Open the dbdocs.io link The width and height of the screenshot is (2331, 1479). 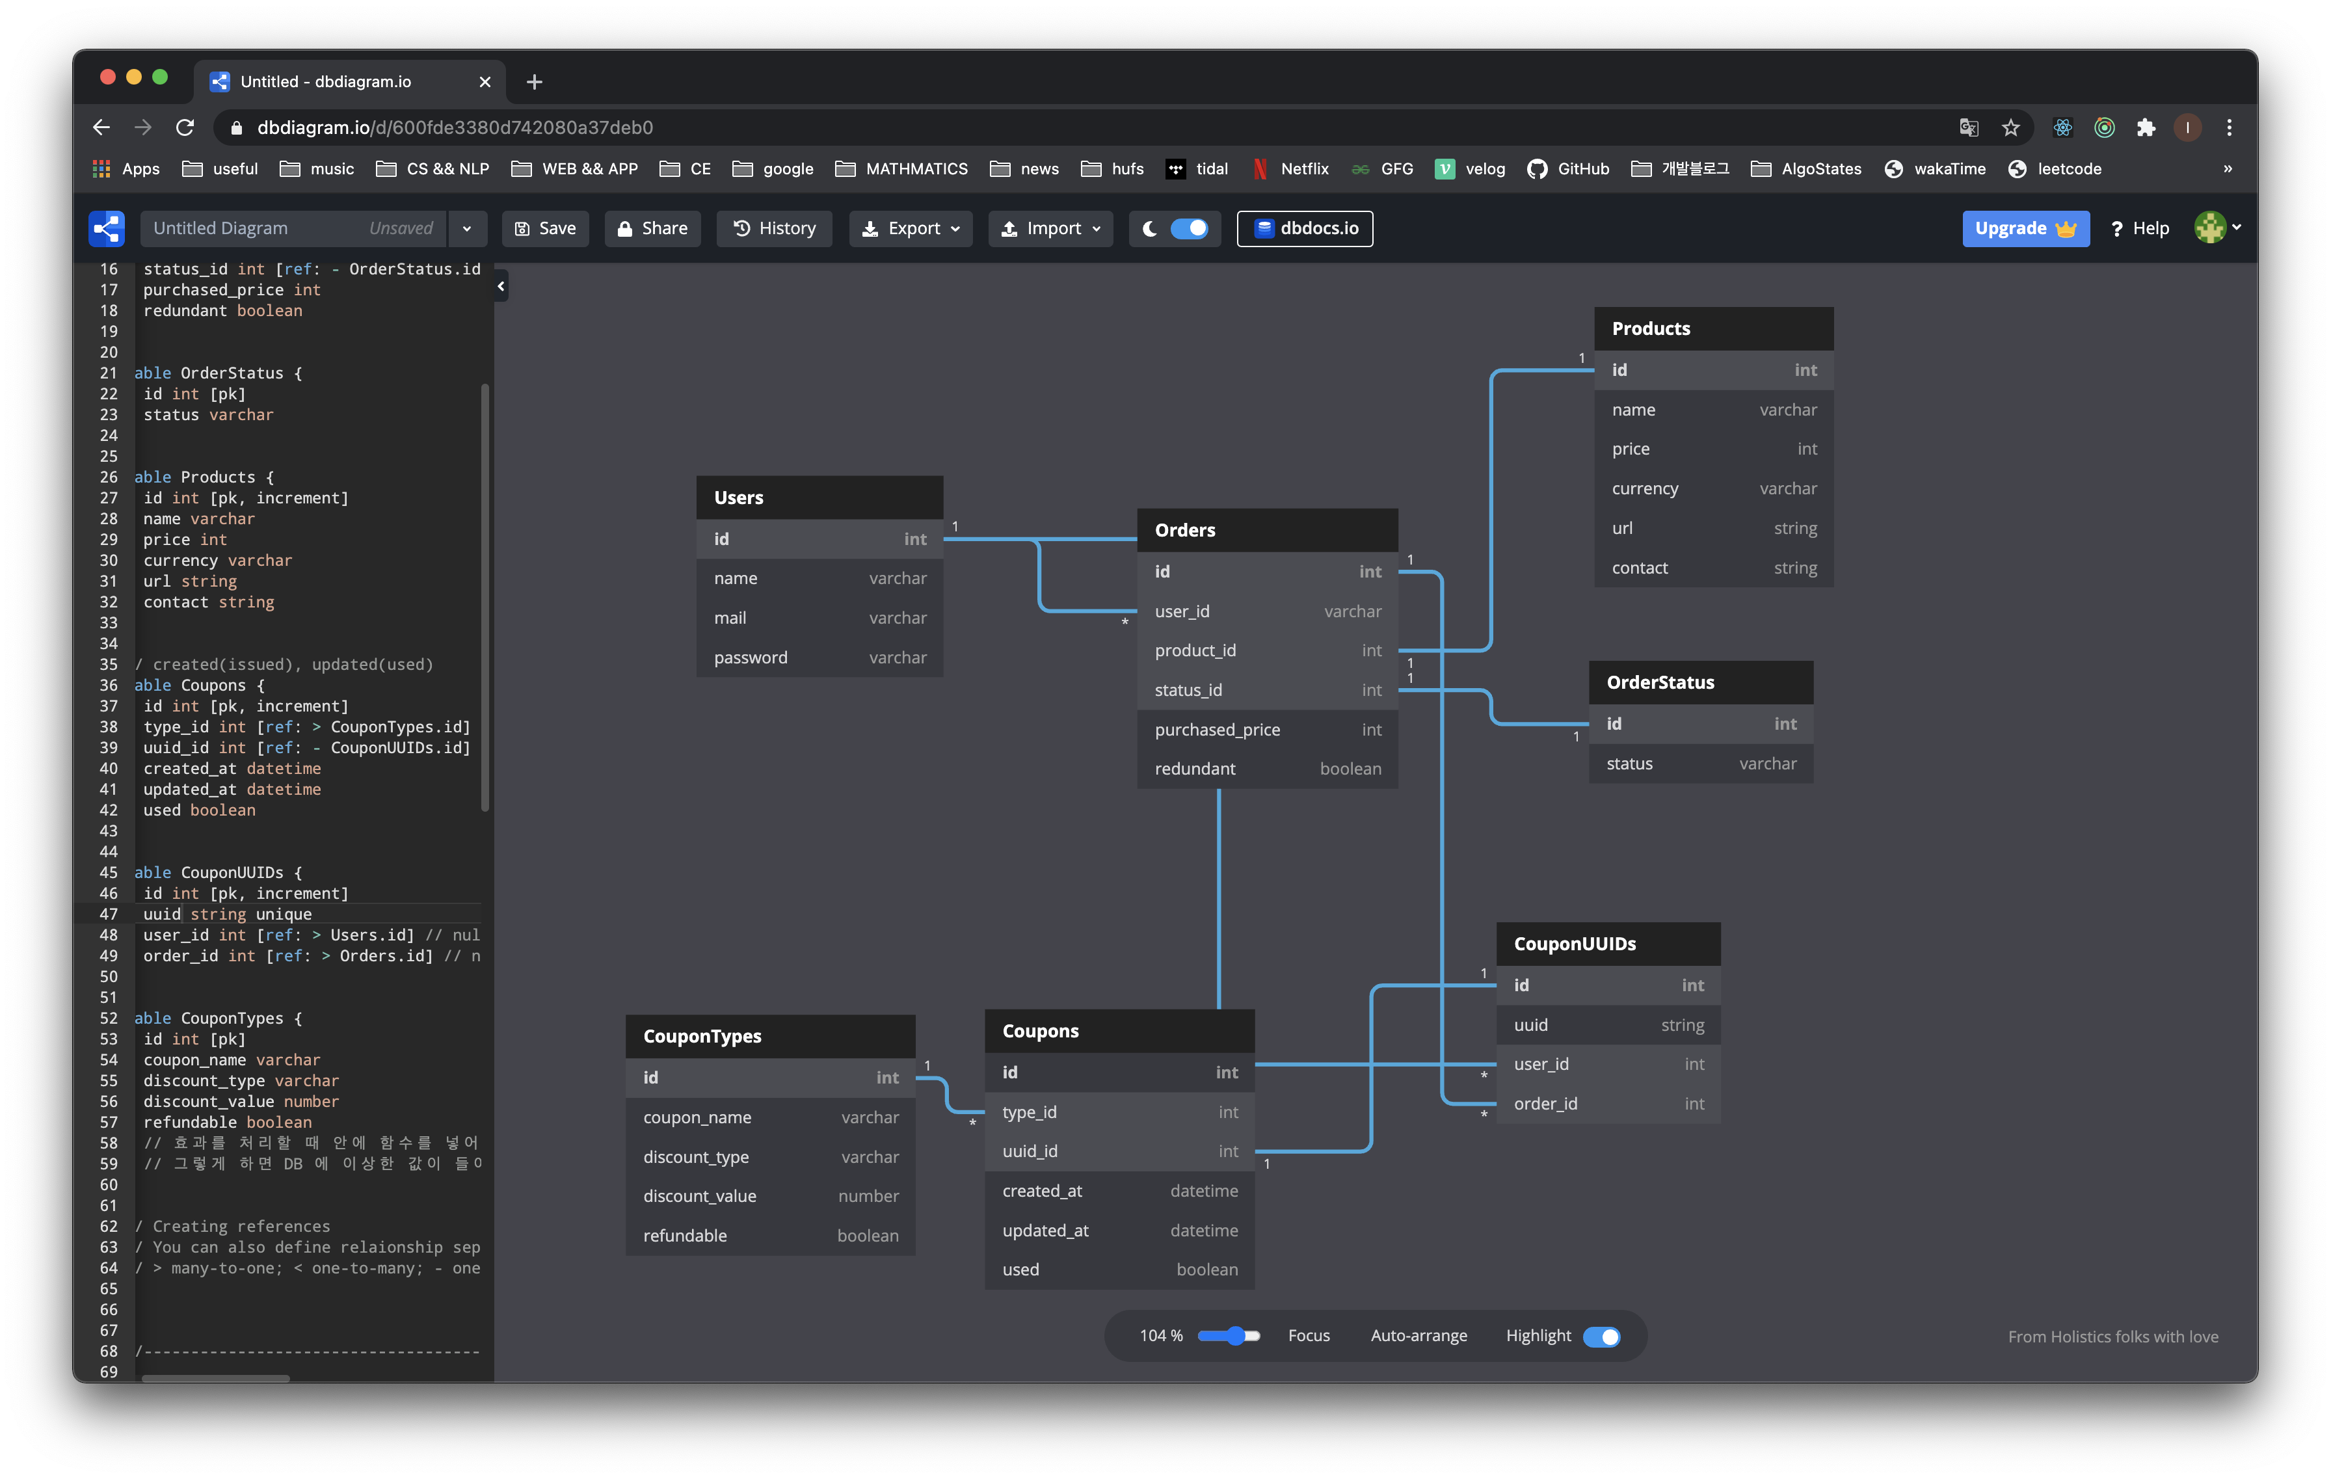[1305, 228]
